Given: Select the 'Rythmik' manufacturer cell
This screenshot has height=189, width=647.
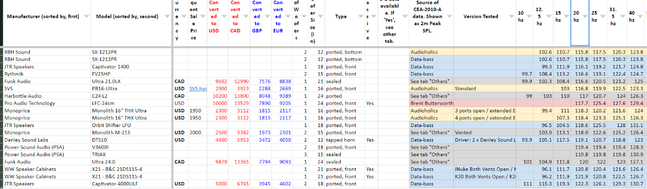Looking at the screenshot, I should point(47,74).
